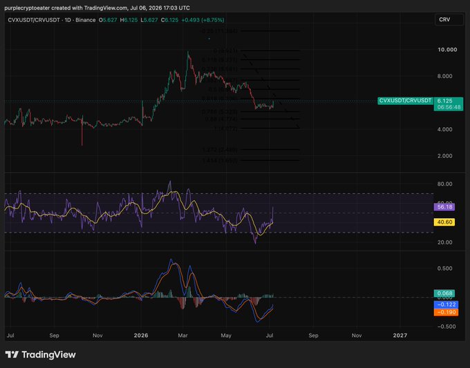Click the purplecryptoeater attribution header text
Screen dimensions: 470x368
[97, 8]
